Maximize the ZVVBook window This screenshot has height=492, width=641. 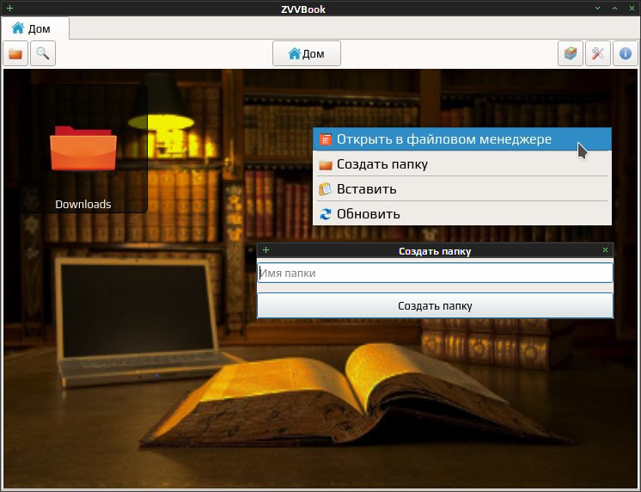614,9
